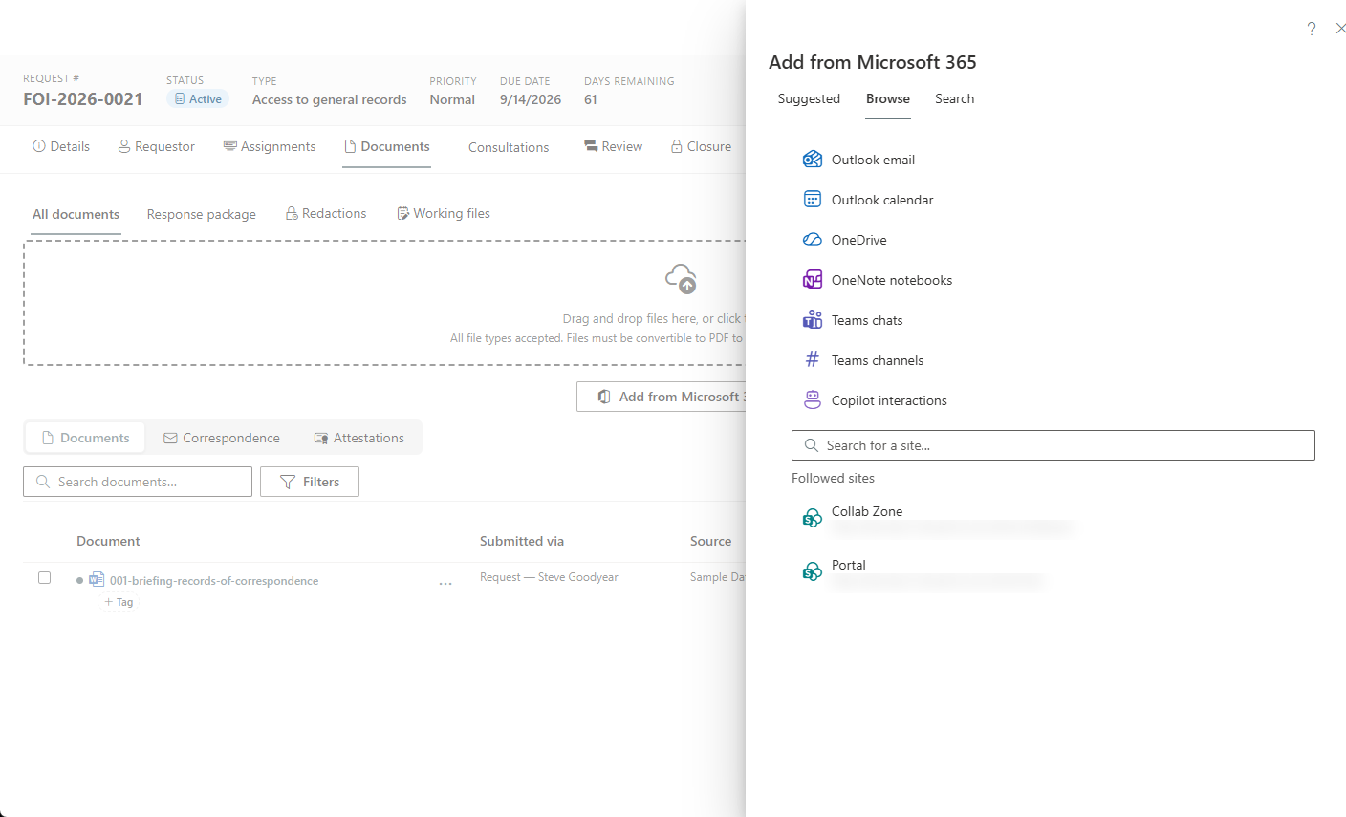Image resolution: width=1346 pixels, height=817 pixels.
Task: Click the Outlook email label
Action: click(x=873, y=160)
